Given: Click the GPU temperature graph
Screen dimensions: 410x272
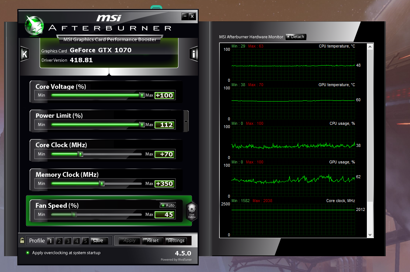Looking at the screenshot, I should 293,103.
